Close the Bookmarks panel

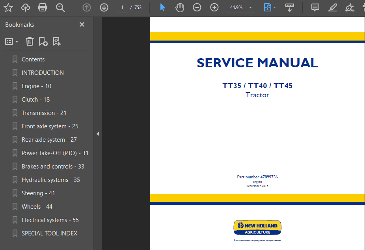(82, 24)
